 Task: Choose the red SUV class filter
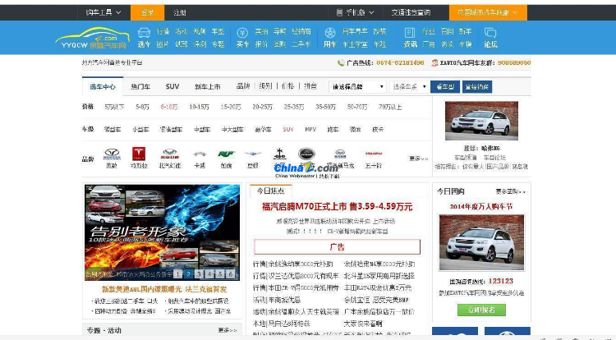[x=288, y=129]
